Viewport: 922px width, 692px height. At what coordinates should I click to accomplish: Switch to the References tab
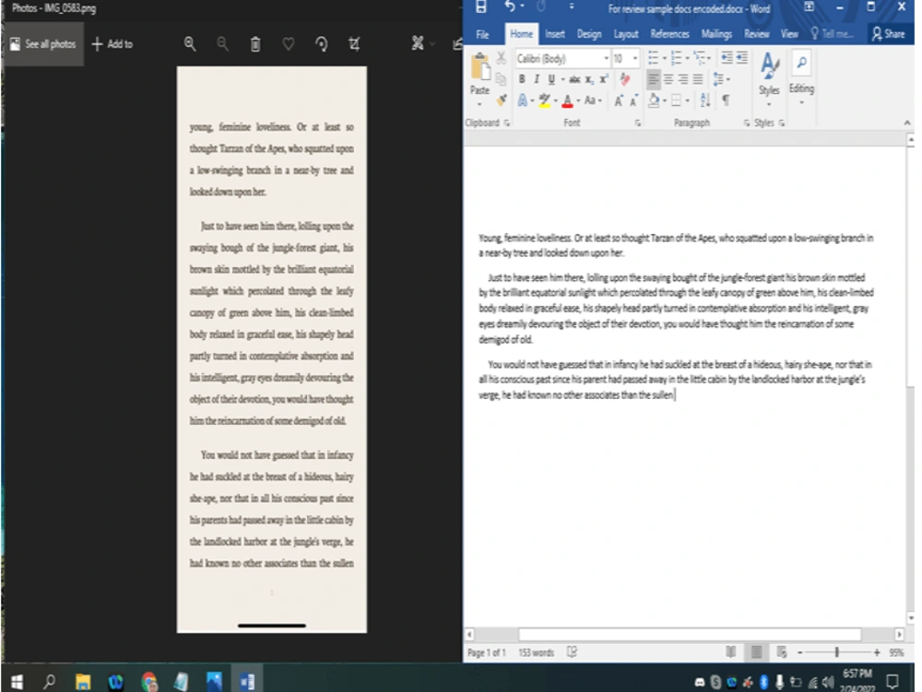669,34
